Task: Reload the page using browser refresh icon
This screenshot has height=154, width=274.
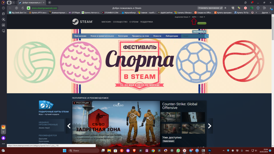Action: point(23,8)
